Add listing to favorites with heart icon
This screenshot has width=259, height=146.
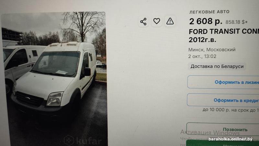pyautogui.click(x=157, y=21)
